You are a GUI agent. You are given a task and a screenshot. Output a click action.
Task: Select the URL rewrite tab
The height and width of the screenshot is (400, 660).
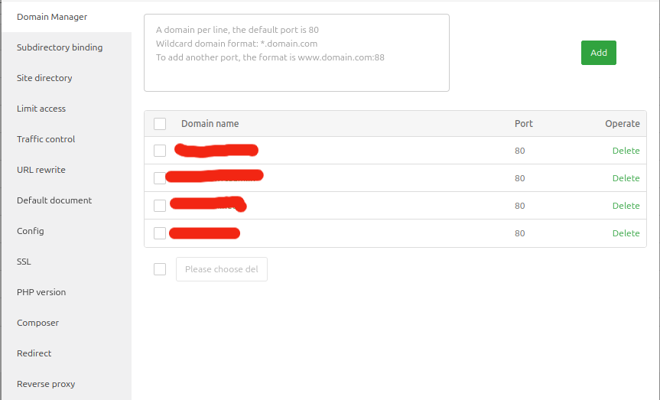(41, 170)
